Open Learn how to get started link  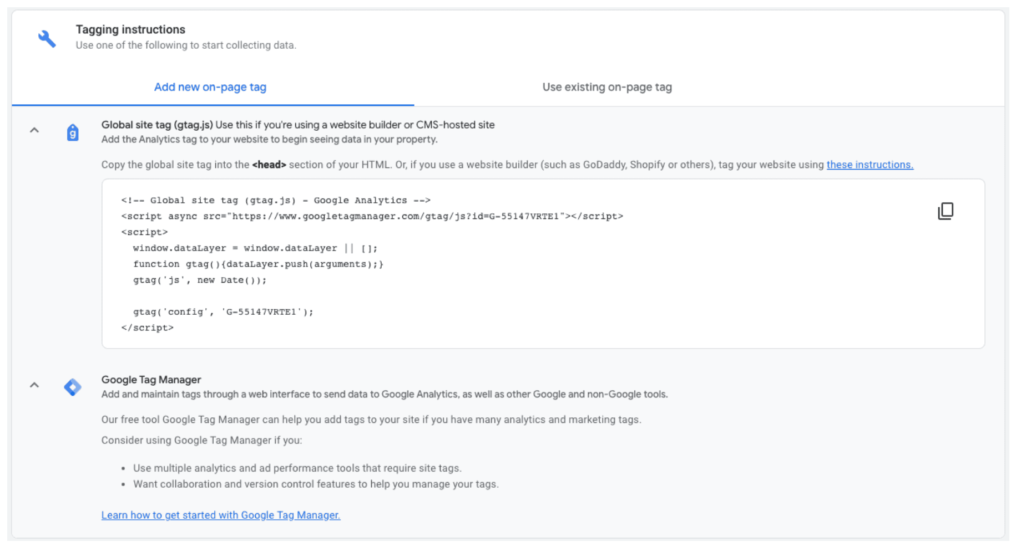pyautogui.click(x=221, y=515)
